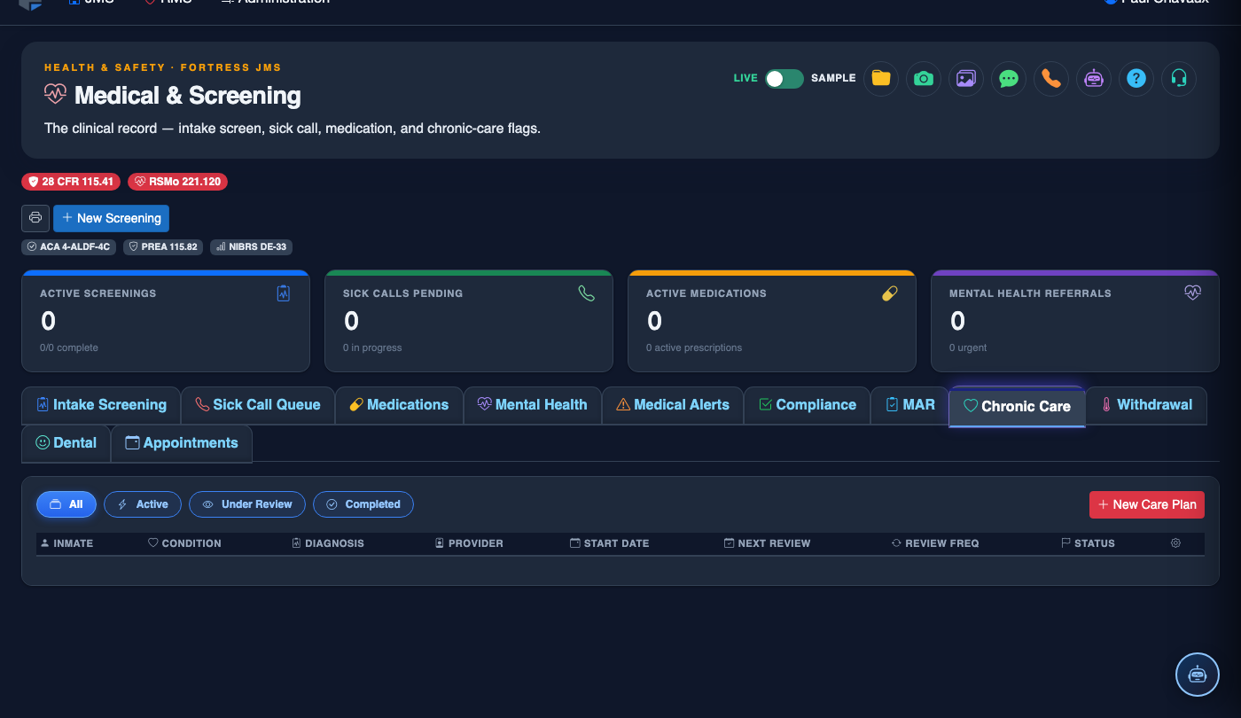Image resolution: width=1241 pixels, height=718 pixels.
Task: Click the teal headset support icon
Action: [1179, 78]
